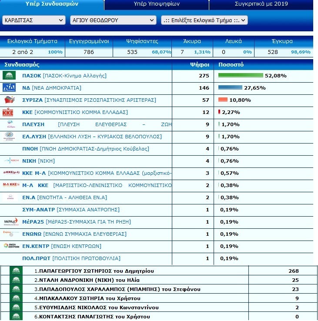Click the green ΠΑΣΟΚ percentage bar
Image resolution: width=318 pixels, height=321 pixels.
point(241,75)
